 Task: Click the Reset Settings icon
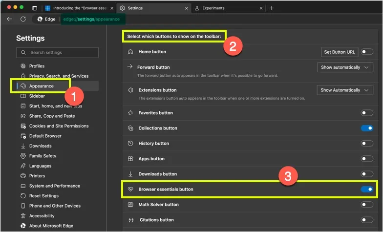point(23,196)
